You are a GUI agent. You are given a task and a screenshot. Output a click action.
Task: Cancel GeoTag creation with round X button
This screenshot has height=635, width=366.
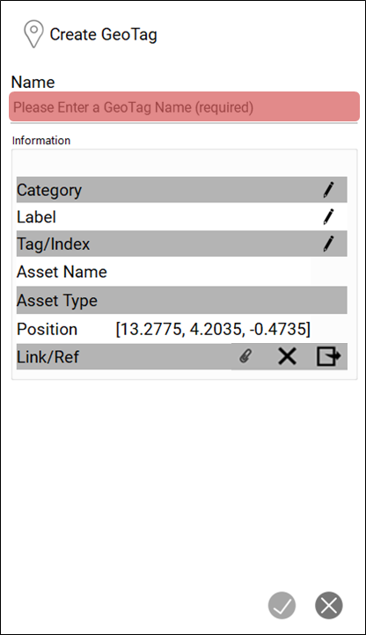coord(329,605)
